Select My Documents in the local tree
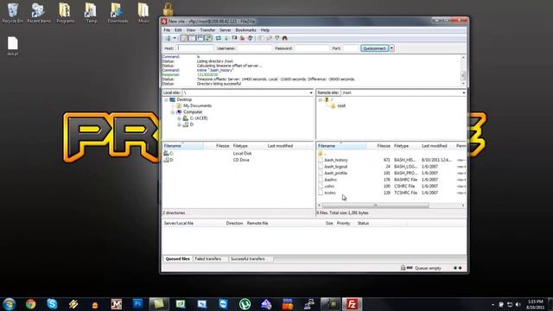The height and width of the screenshot is (311, 553). click(197, 105)
